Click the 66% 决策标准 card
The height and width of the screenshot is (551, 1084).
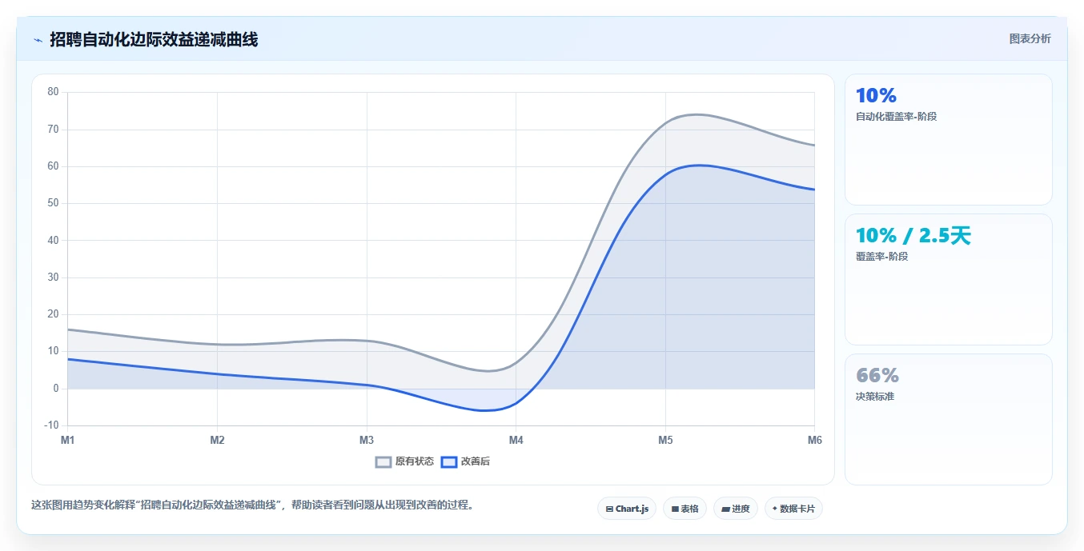click(949, 419)
